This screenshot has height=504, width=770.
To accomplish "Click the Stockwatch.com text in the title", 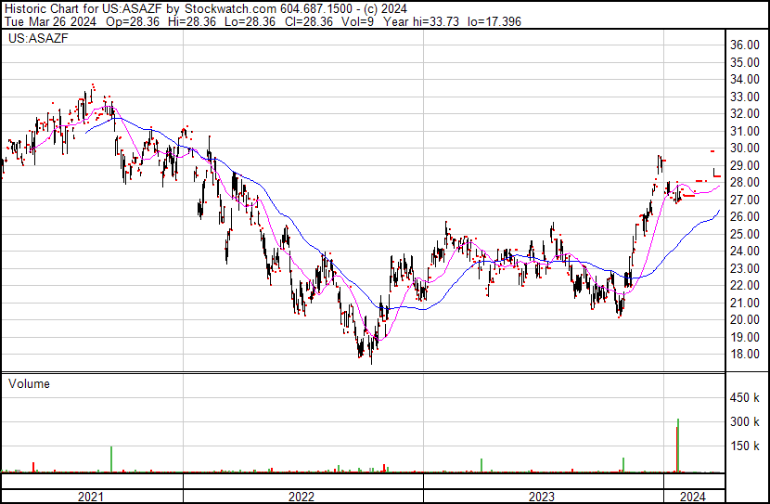I will click(230, 9).
